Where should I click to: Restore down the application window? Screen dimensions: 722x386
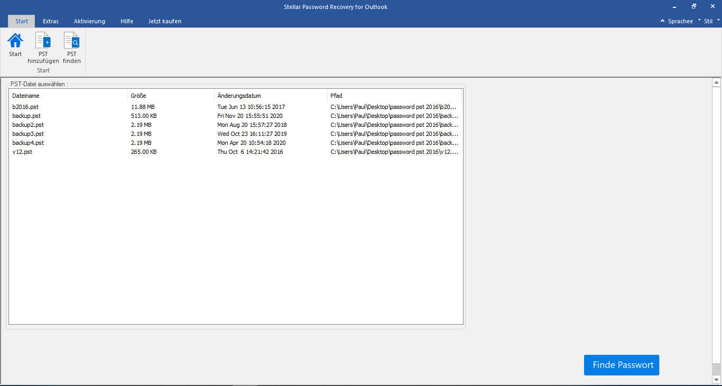coord(694,6)
